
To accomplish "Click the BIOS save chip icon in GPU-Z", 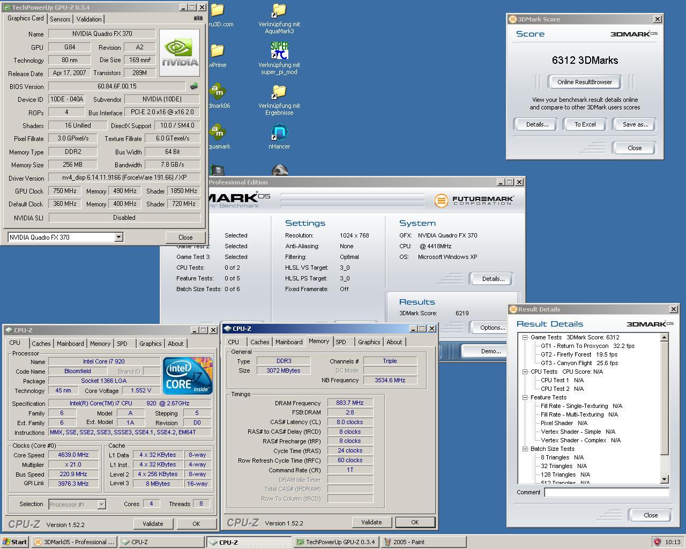I will coord(194,86).
